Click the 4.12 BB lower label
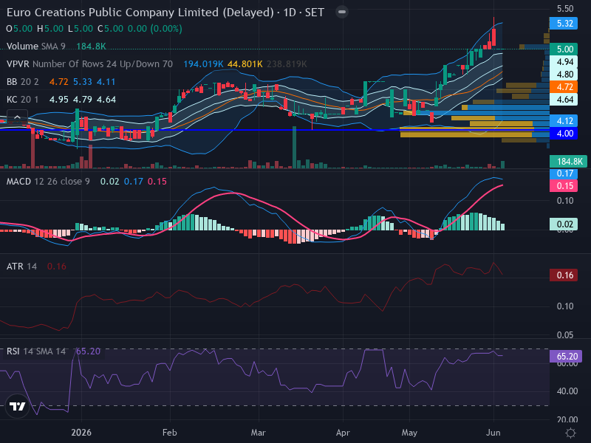This screenshot has width=591, height=443. click(564, 121)
